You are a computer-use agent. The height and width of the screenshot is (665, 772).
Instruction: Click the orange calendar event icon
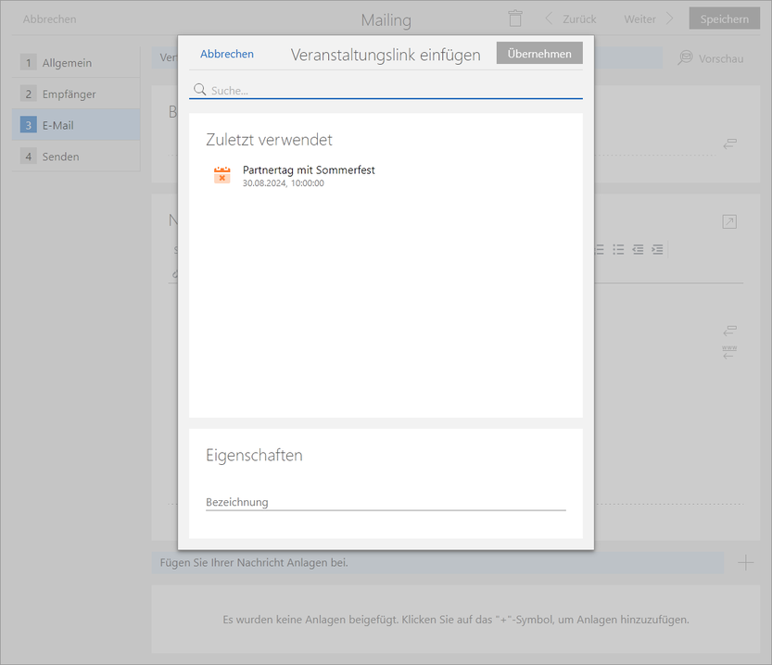pyautogui.click(x=222, y=175)
